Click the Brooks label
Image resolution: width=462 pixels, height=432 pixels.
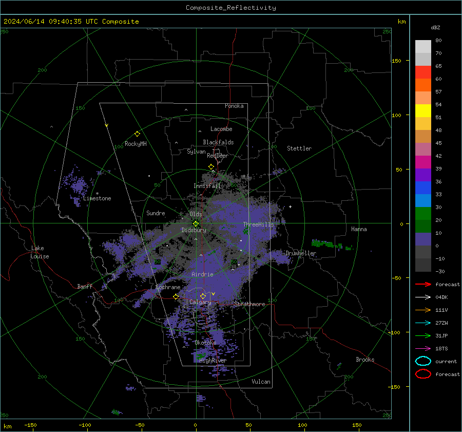(x=365, y=360)
